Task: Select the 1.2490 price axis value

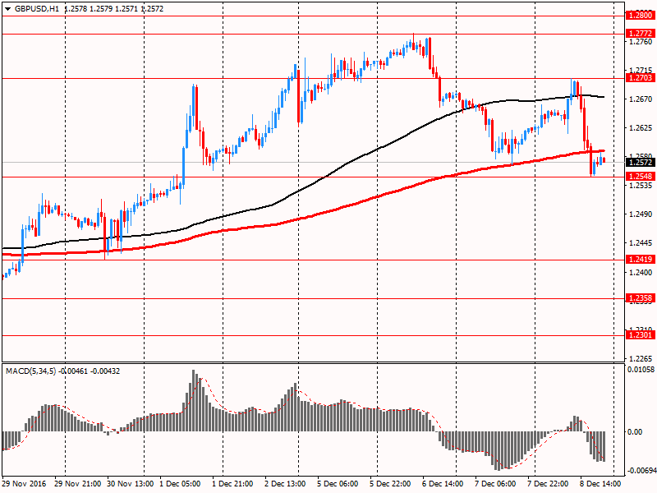Action: pos(641,214)
